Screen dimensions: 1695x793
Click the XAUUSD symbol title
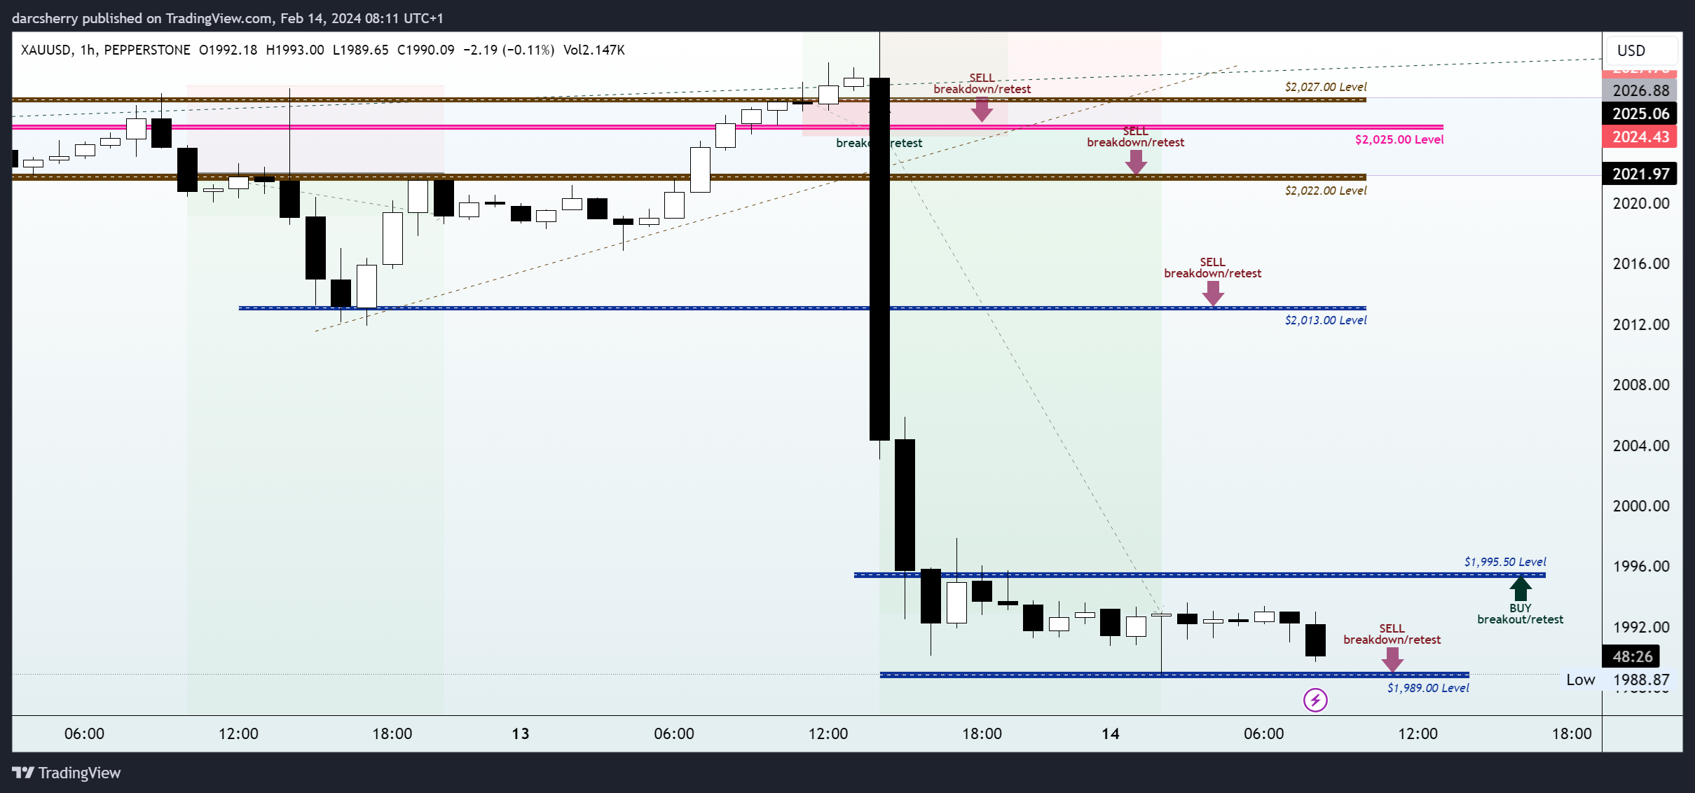coord(46,50)
